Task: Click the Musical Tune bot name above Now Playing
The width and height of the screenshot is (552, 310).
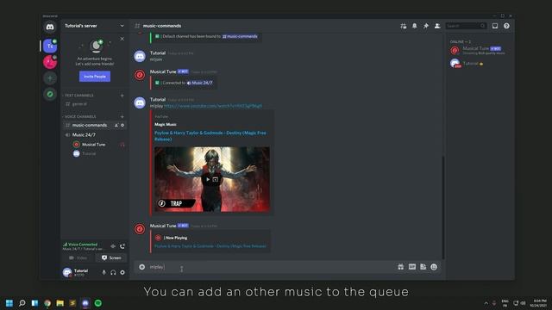Action: coord(163,226)
